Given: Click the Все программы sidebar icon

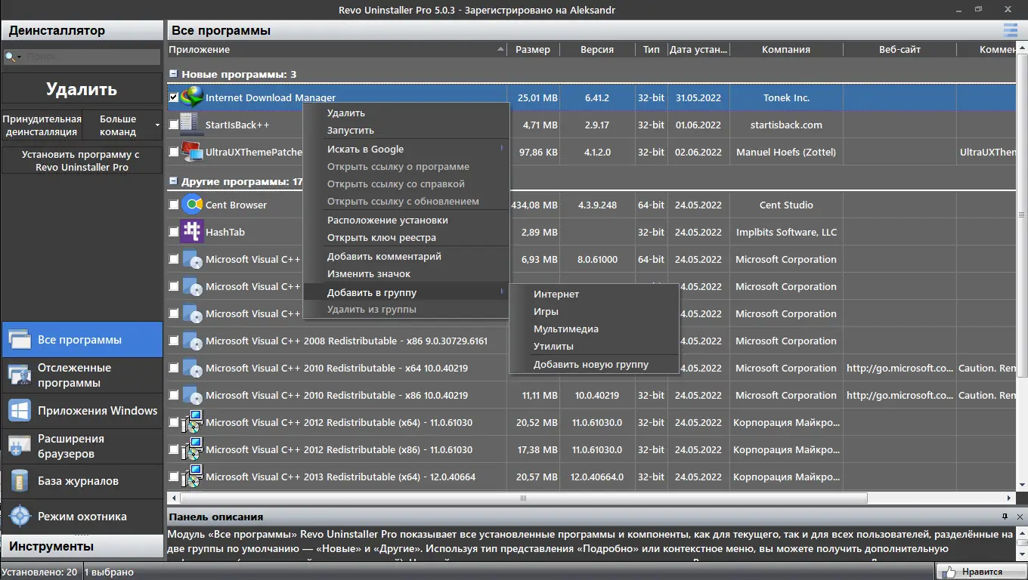Looking at the screenshot, I should 19,340.
